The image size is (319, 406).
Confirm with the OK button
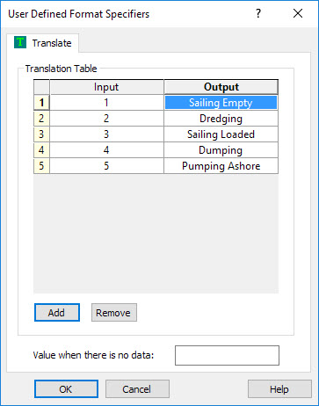tap(66, 389)
